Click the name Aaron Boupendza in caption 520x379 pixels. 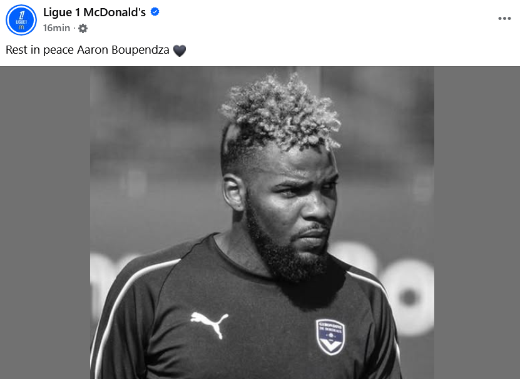[x=123, y=50]
